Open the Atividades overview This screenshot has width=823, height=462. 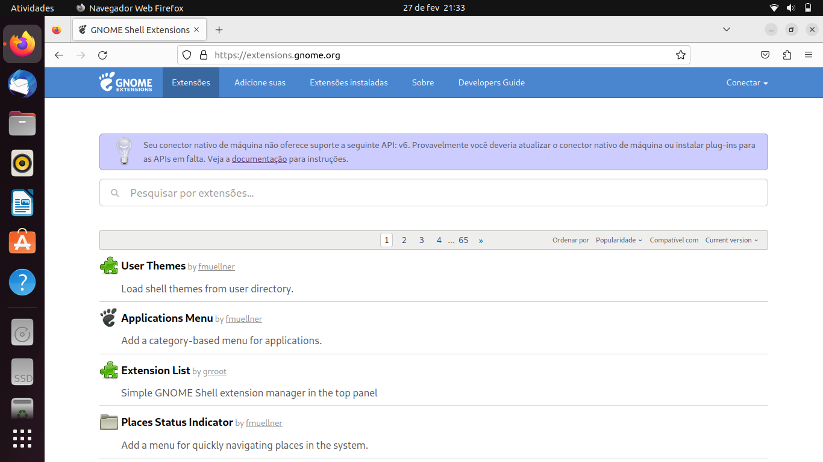point(32,8)
